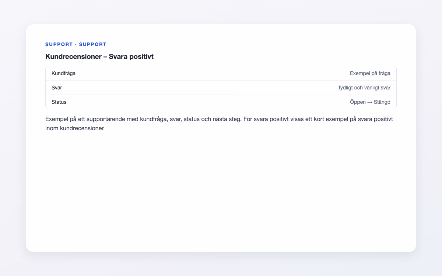
Task: Select the Kundrecensioner – Svara positivt heading
Action: 99,57
